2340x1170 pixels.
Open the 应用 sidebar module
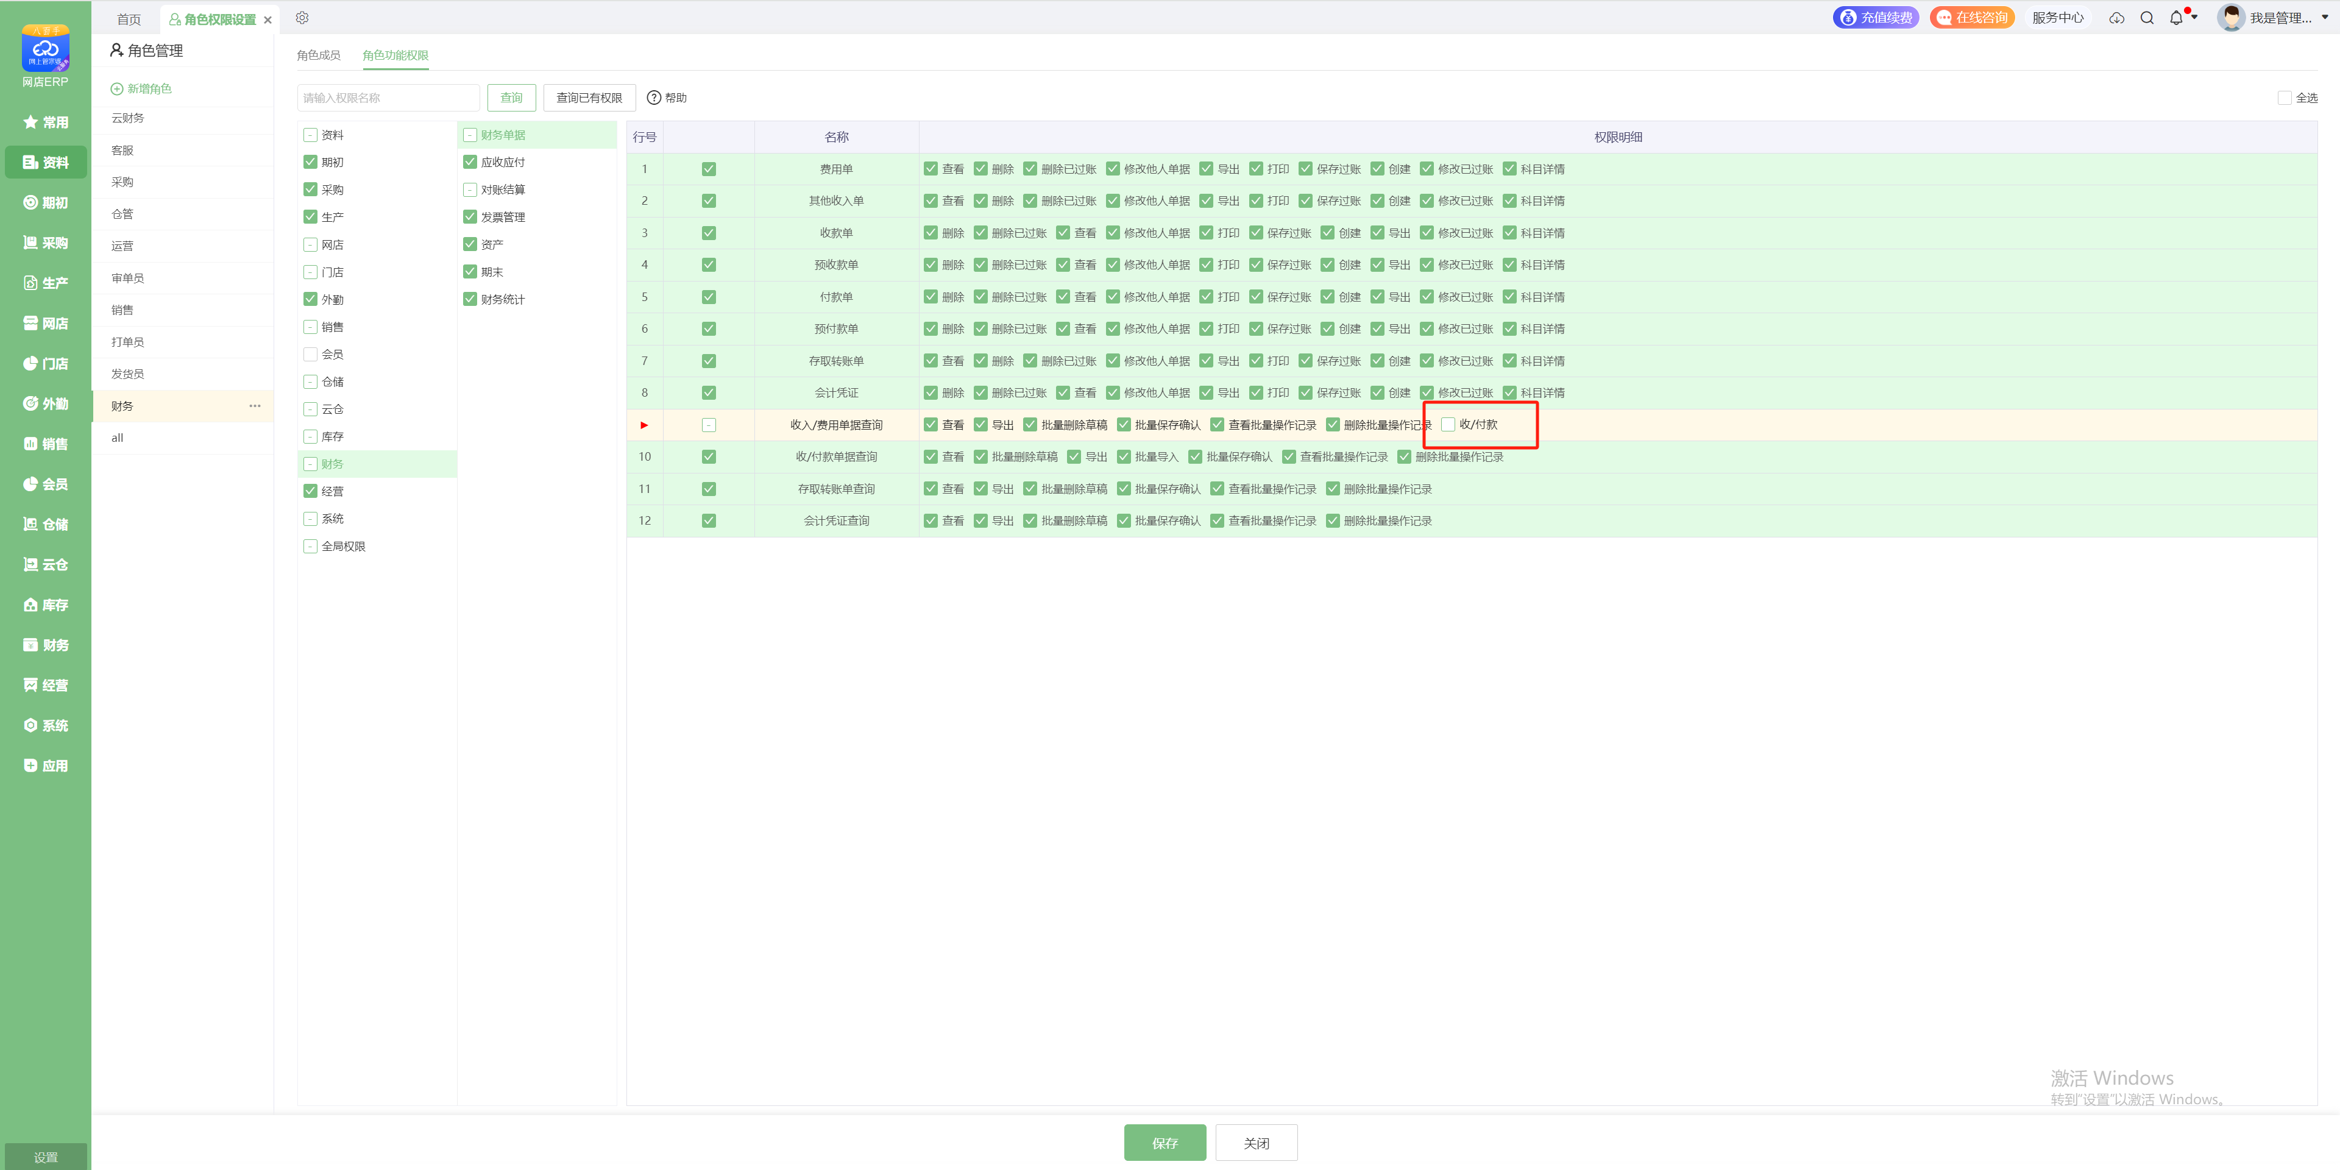click(x=46, y=765)
